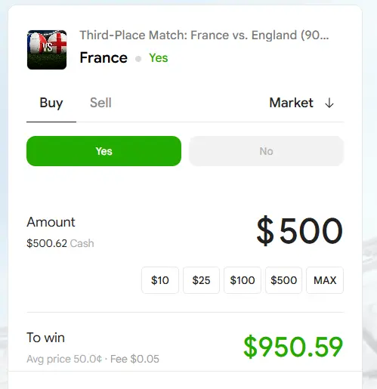Click the Avg price and Fee details
The image size is (377, 389).
[93, 359]
